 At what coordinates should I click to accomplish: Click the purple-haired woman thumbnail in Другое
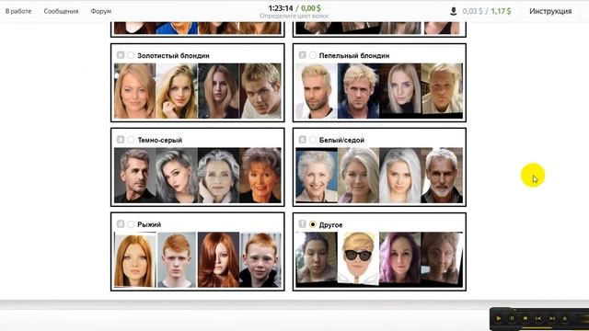click(x=399, y=257)
